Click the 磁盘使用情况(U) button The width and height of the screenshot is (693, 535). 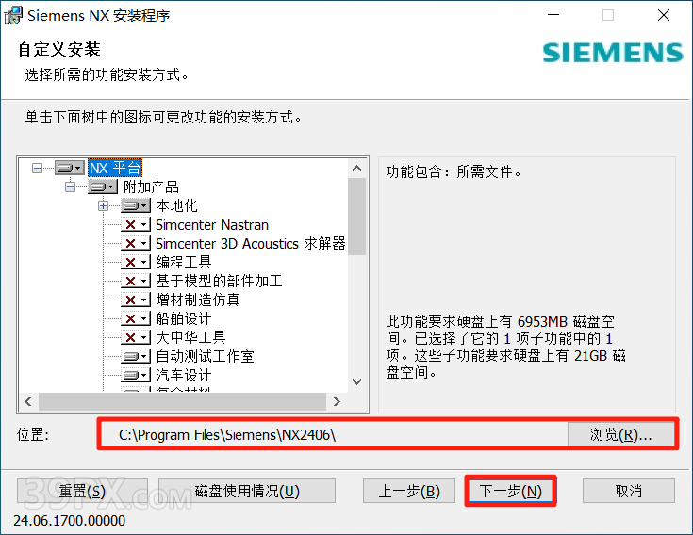click(247, 491)
